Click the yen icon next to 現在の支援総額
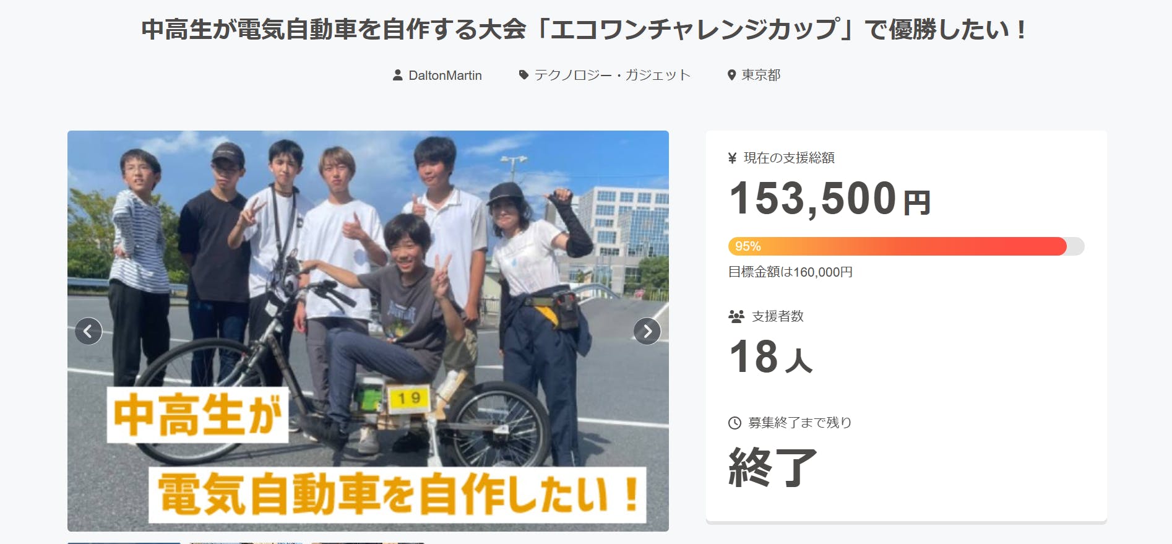Screen dimensions: 1172x544 tap(733, 158)
